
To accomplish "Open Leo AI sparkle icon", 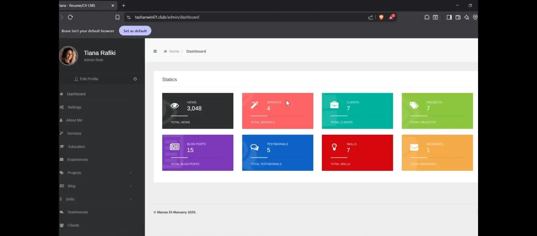I will coord(467,17).
